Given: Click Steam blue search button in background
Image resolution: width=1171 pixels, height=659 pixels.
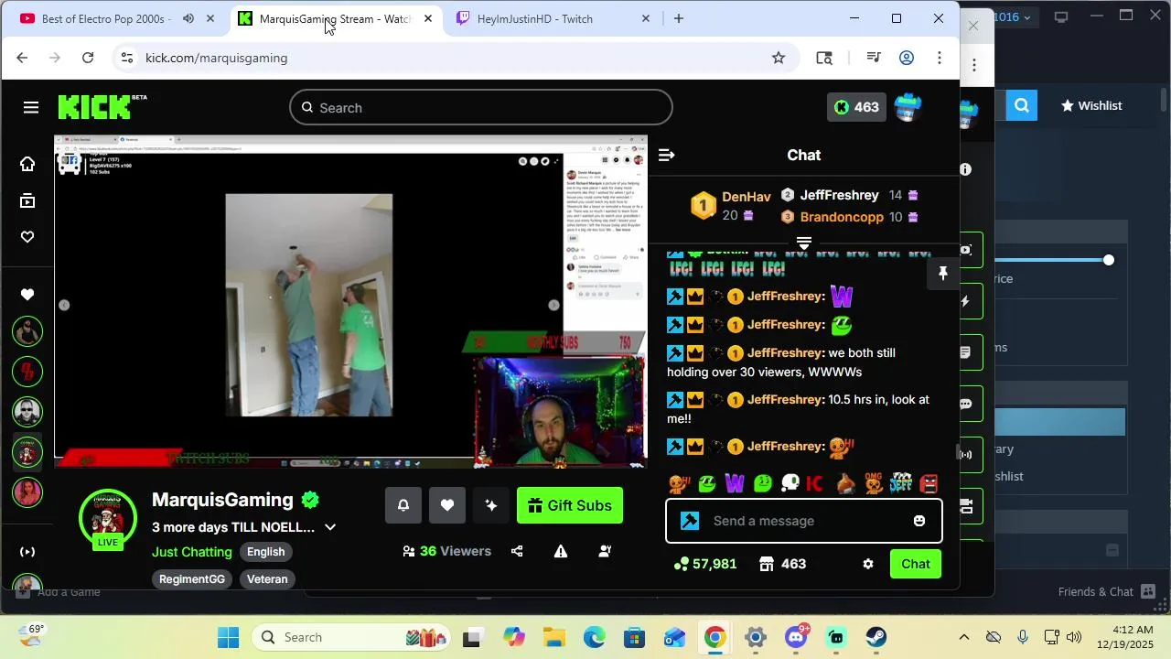Looking at the screenshot, I should (x=1022, y=105).
